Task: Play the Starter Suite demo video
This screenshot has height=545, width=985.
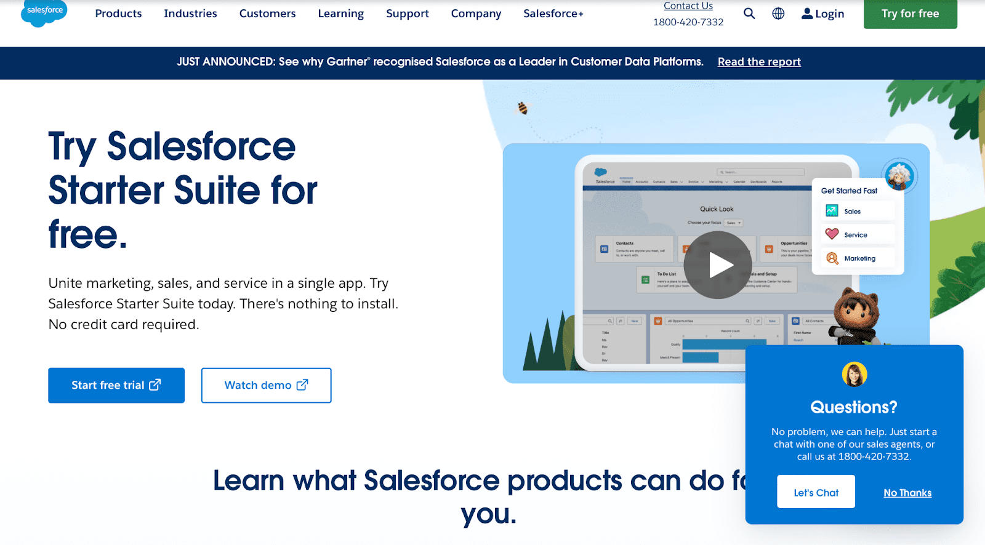Action: (718, 265)
